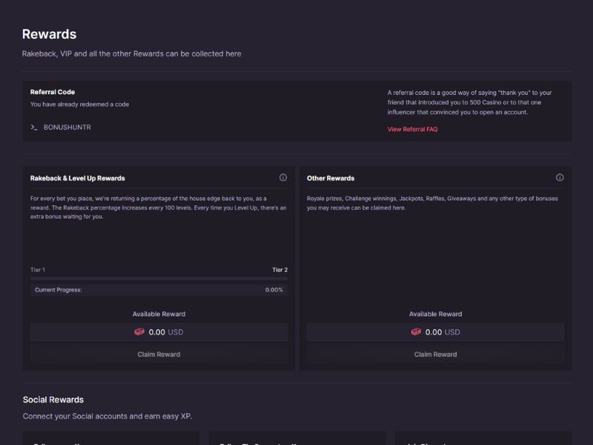Open info icon for Other Rewards

pyautogui.click(x=560, y=177)
